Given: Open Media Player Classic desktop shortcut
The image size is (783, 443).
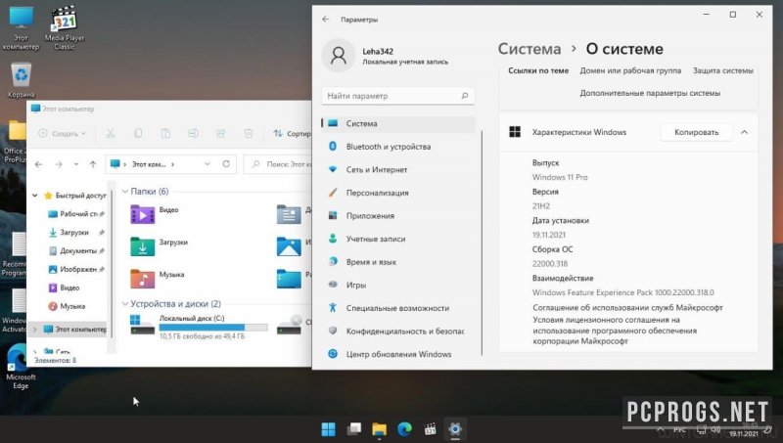Looking at the screenshot, I should 65,28.
